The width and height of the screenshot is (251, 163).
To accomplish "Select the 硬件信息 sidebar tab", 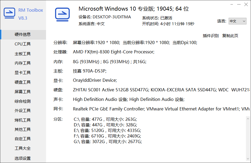I will pos(23,34).
